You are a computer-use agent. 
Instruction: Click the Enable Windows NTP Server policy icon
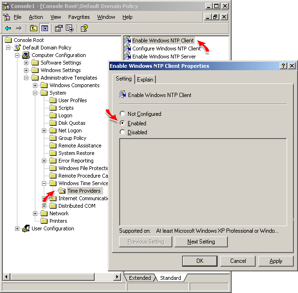coord(128,56)
